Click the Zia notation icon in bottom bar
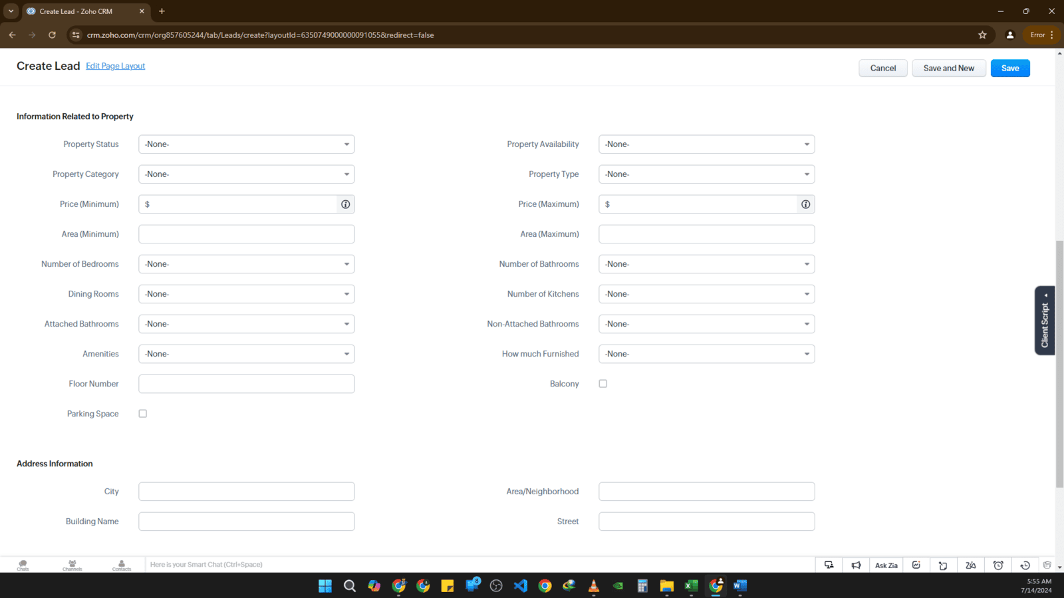The width and height of the screenshot is (1064, 598). click(x=971, y=565)
